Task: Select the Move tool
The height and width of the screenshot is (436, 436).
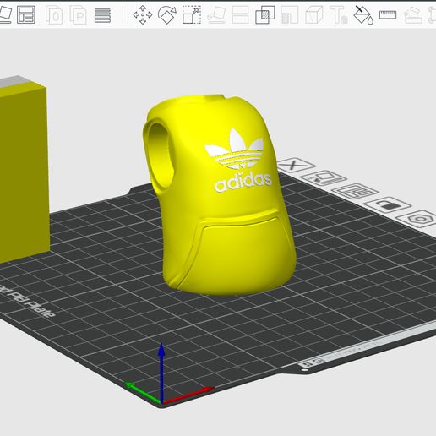Action: (143, 14)
